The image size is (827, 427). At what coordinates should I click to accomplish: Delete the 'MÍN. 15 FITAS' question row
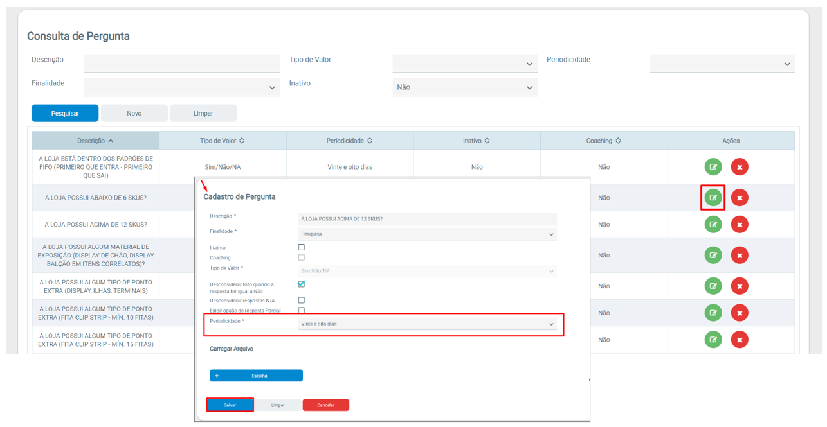click(x=740, y=340)
